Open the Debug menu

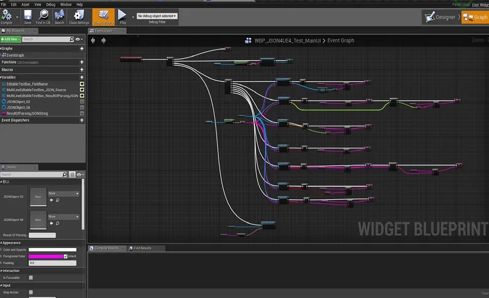tap(50, 4)
